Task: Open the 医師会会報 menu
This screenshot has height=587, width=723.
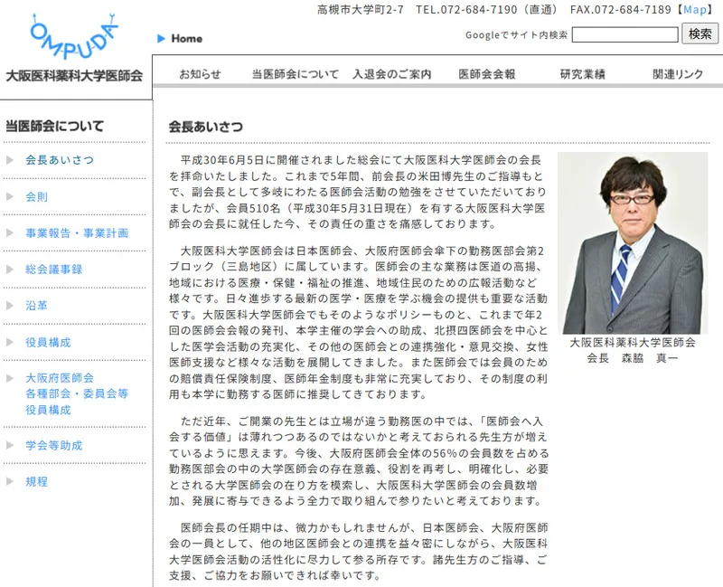Action: pos(487,74)
